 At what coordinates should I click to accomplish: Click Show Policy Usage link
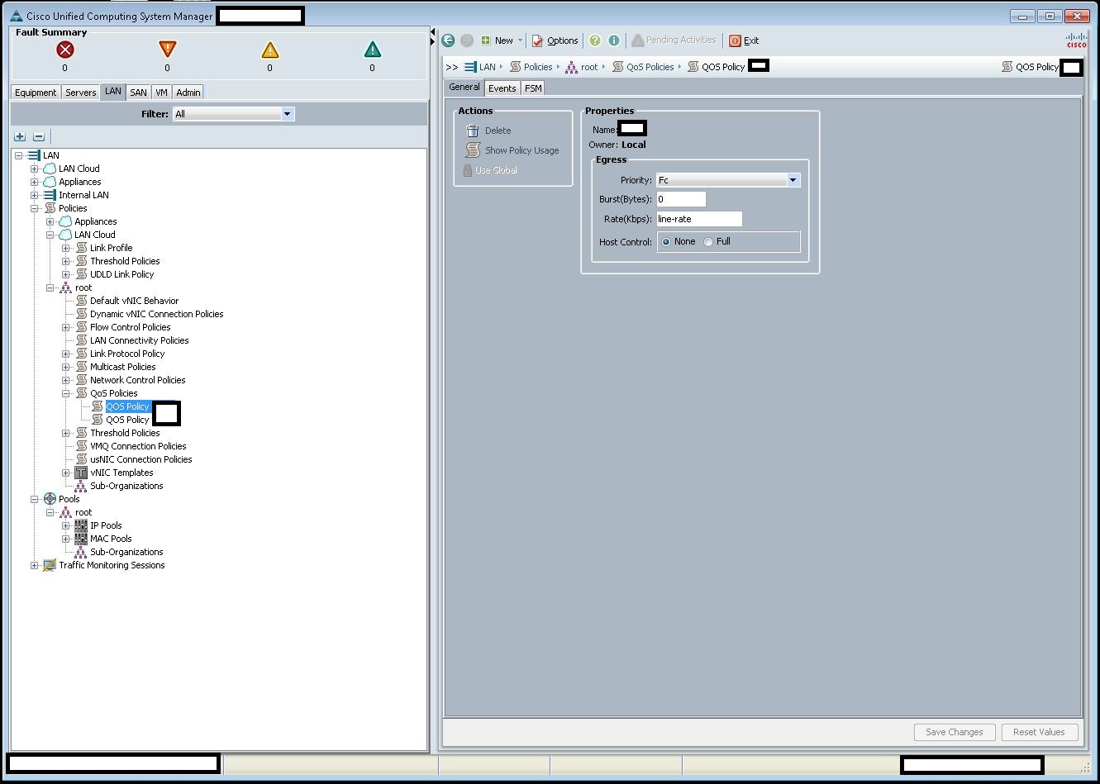521,150
